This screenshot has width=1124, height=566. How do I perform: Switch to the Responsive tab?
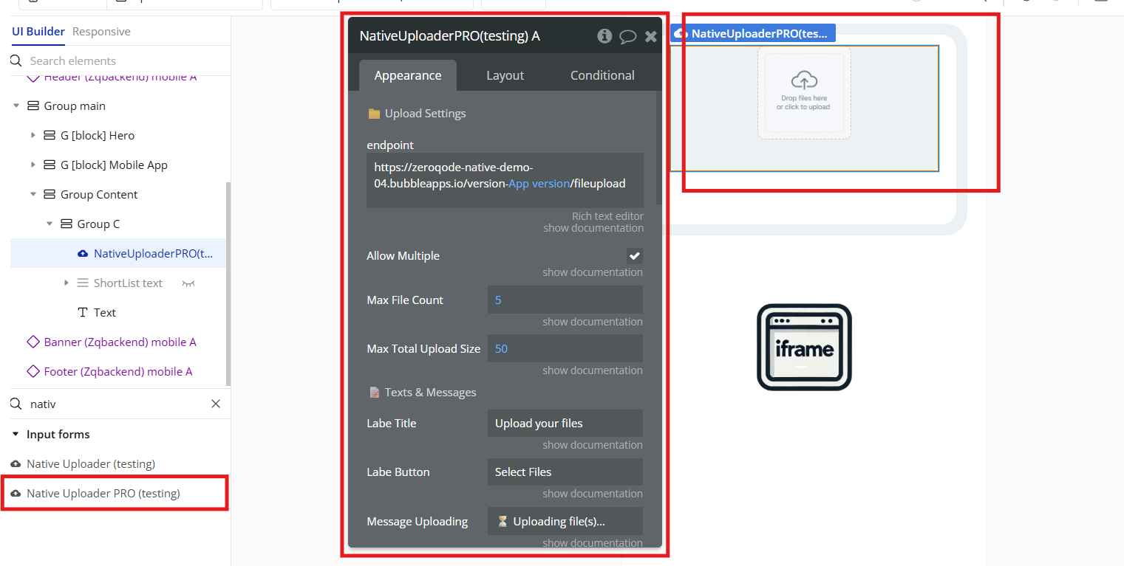(101, 32)
